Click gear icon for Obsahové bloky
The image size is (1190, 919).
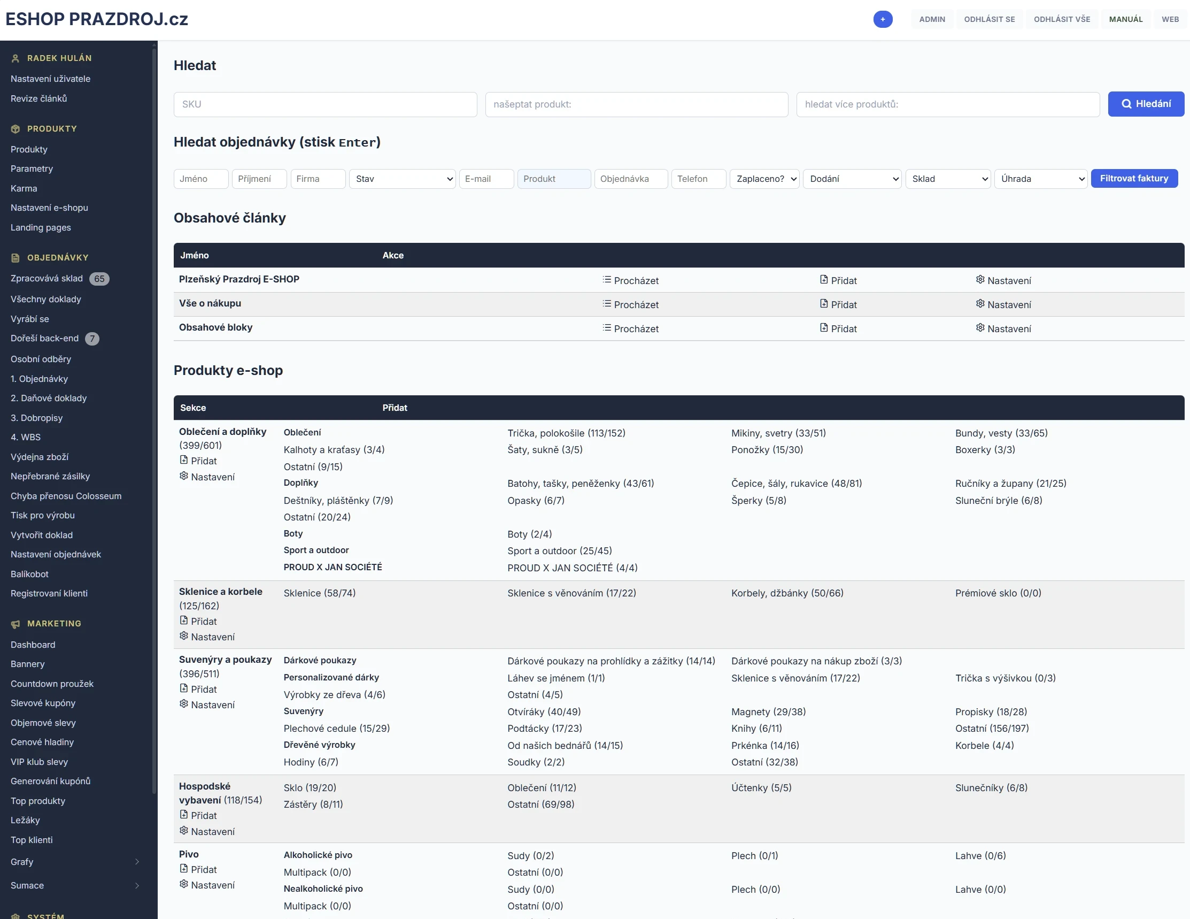980,327
